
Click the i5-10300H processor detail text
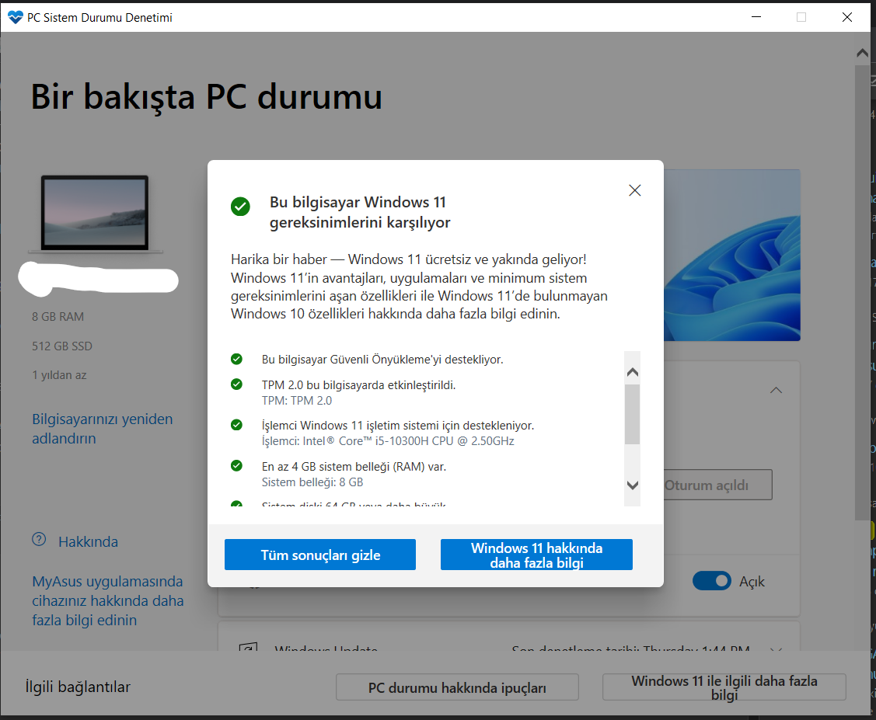[388, 441]
